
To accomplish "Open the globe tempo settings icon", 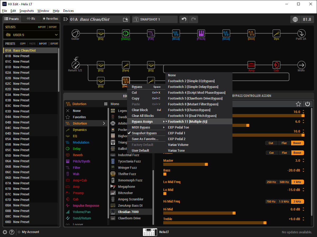I will pyautogui.click(x=295, y=19).
